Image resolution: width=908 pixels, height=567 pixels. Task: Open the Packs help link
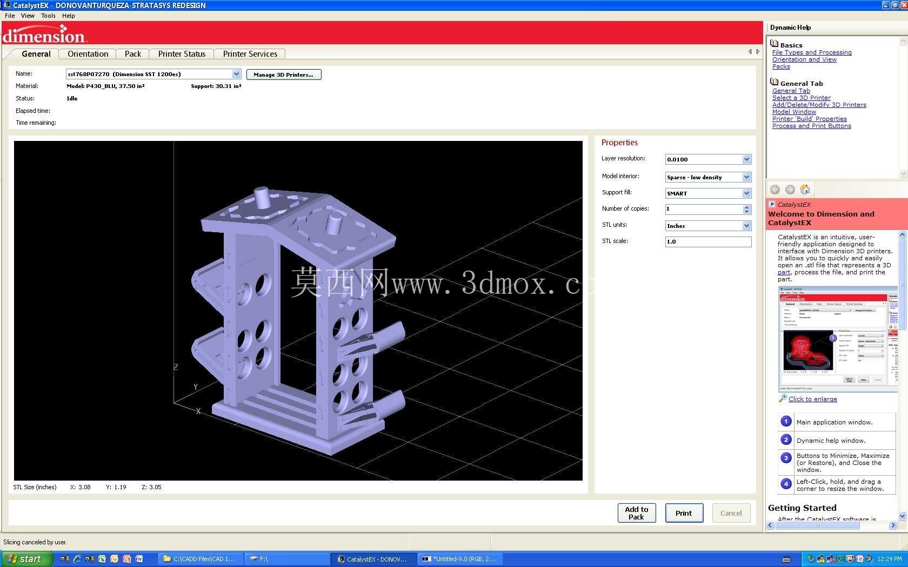(x=781, y=66)
